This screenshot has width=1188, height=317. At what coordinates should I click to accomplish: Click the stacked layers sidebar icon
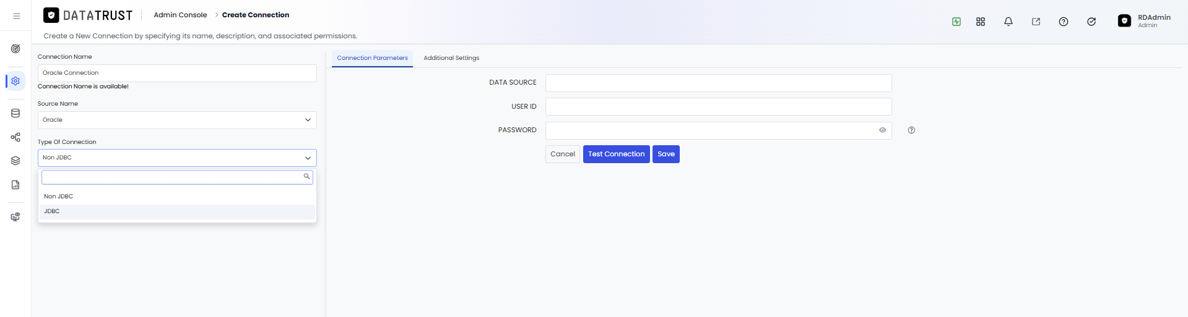[15, 161]
